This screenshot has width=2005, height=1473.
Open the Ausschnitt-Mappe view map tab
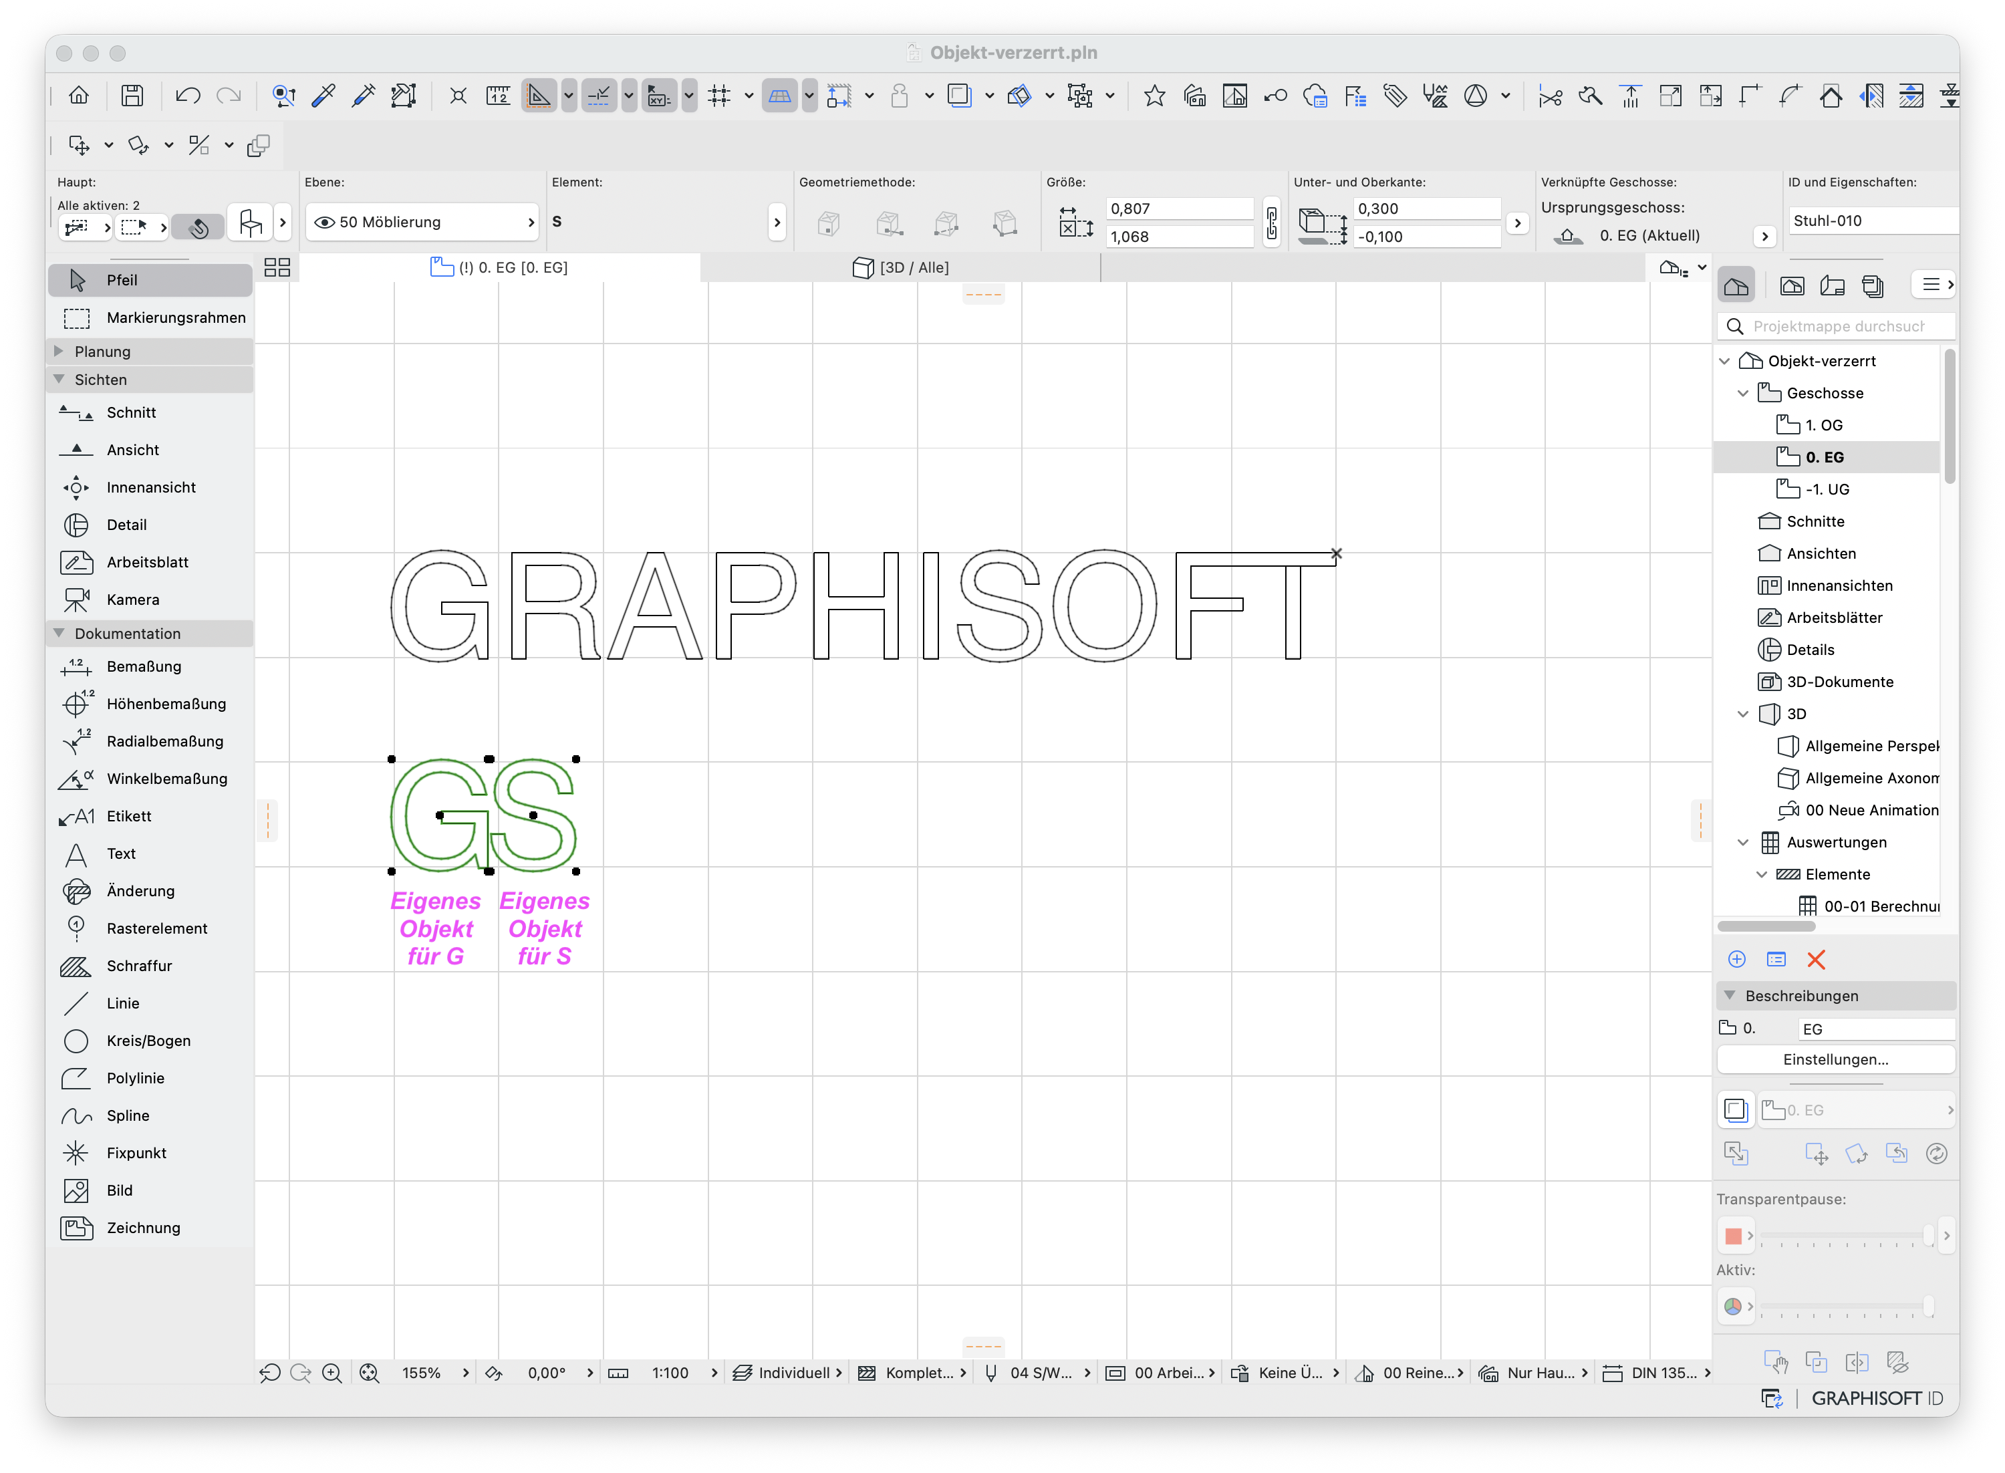click(1792, 285)
